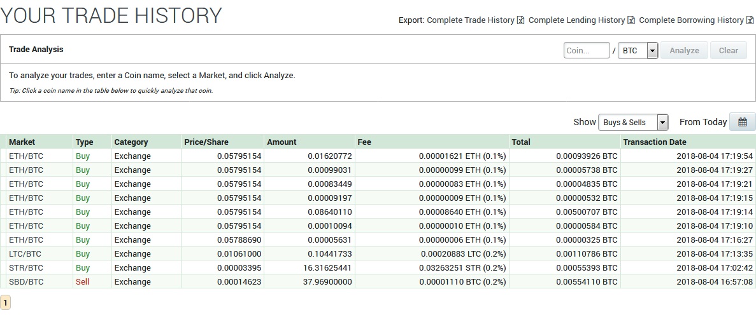Click the Complete Borrowing History export icon

(750, 20)
